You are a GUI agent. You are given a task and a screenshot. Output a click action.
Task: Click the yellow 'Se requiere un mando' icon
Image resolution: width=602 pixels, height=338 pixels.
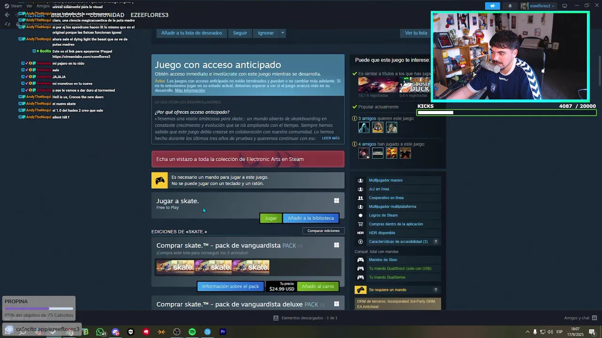(361, 290)
